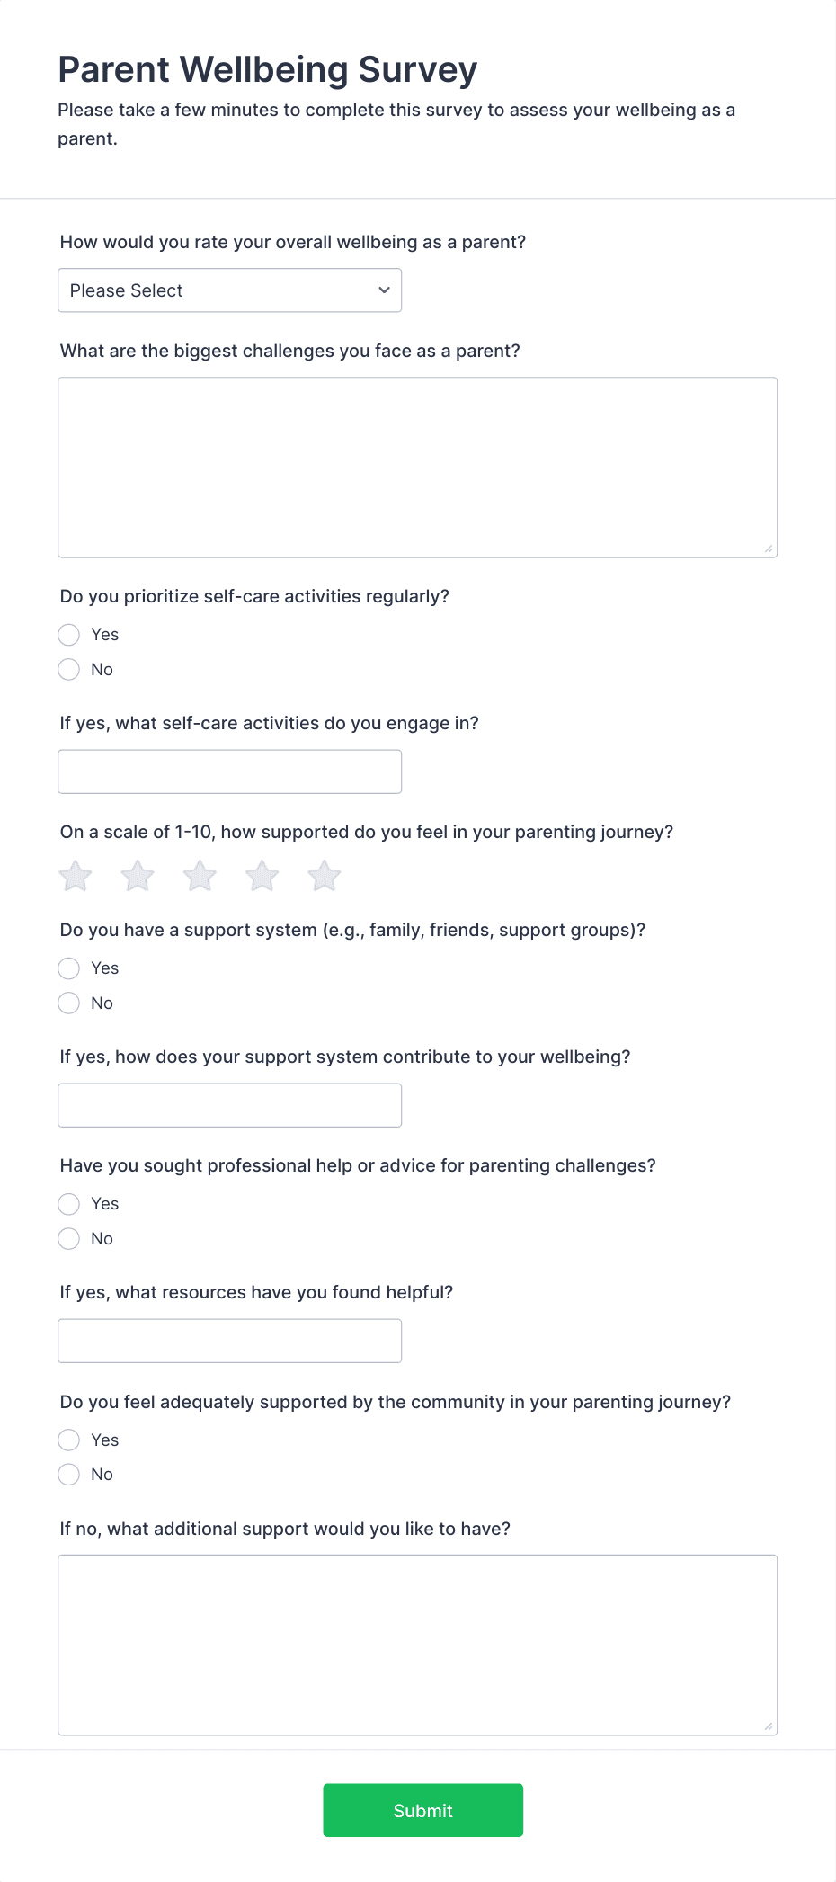Choose Yes for feeling community supported
The image size is (836, 1882).
click(68, 1440)
